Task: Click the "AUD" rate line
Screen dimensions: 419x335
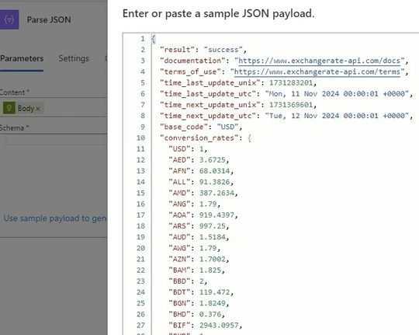Action: click(199, 237)
